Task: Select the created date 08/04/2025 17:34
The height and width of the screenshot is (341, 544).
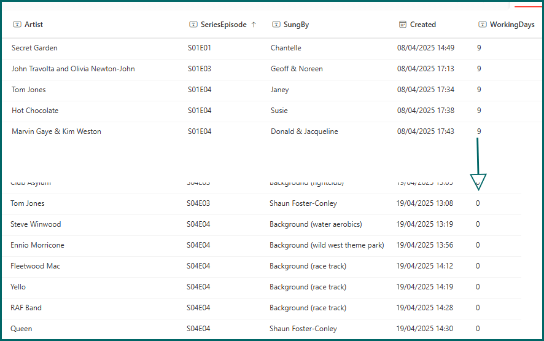Action: pyautogui.click(x=425, y=90)
